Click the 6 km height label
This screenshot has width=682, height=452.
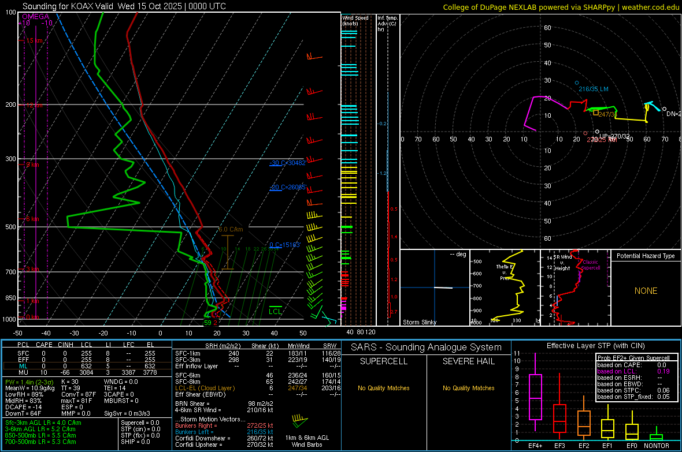pyautogui.click(x=32, y=219)
